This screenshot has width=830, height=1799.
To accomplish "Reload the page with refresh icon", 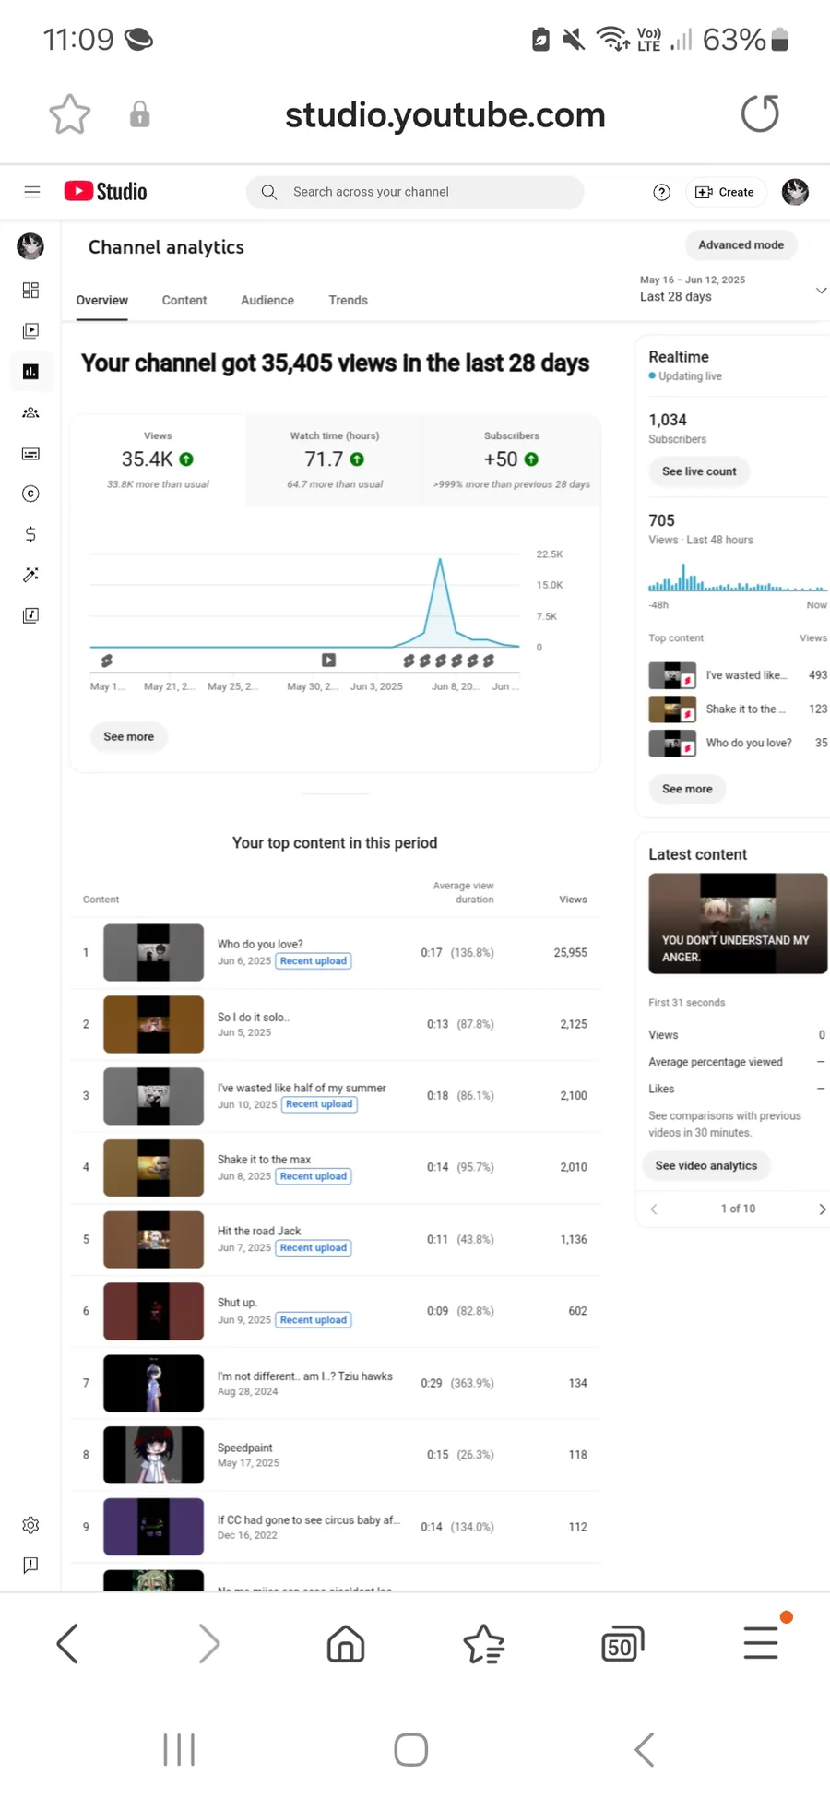I will tap(760, 114).
